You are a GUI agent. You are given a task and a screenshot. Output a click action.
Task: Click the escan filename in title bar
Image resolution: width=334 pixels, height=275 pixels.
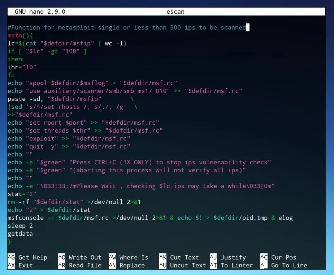[x=175, y=12]
